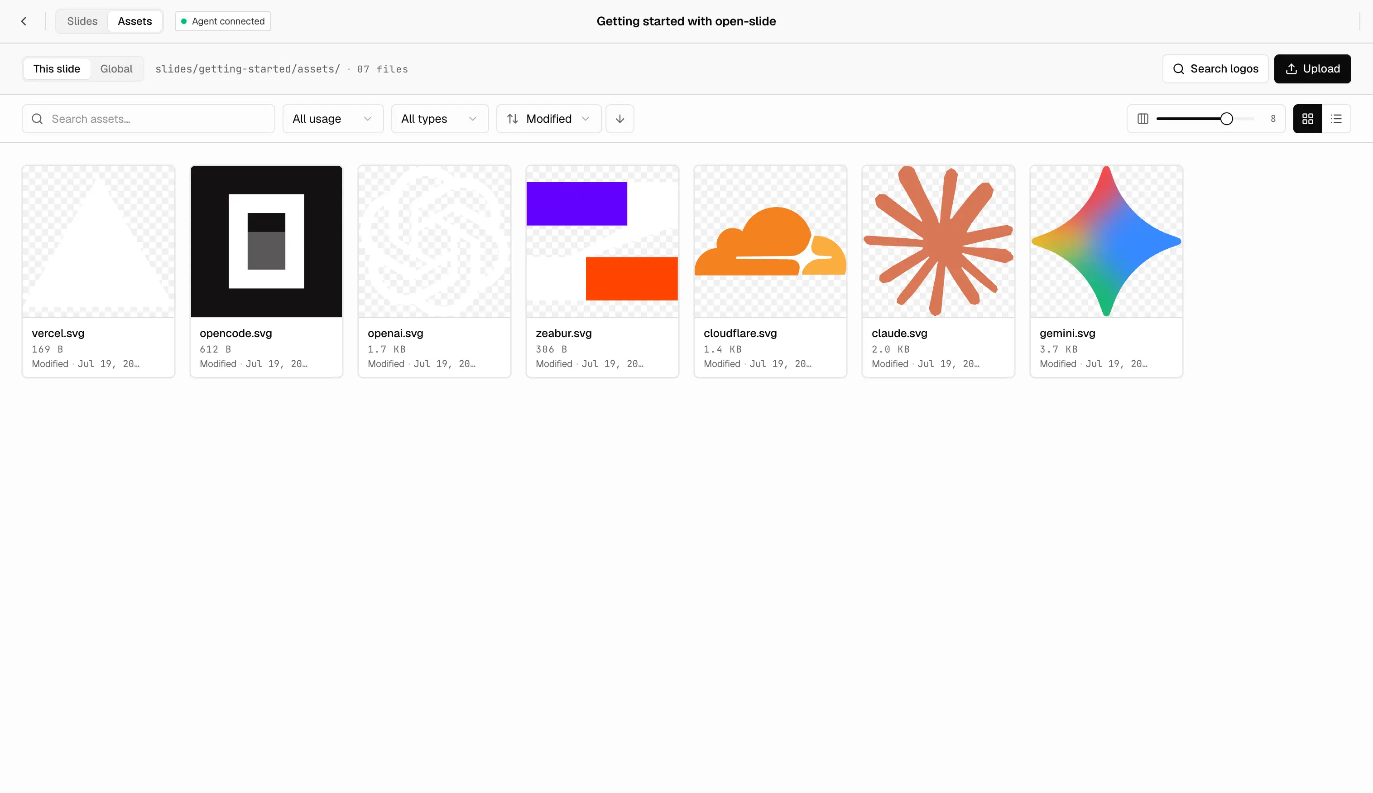
Task: Click the 3.7 KB file size
Action: click(1058, 349)
